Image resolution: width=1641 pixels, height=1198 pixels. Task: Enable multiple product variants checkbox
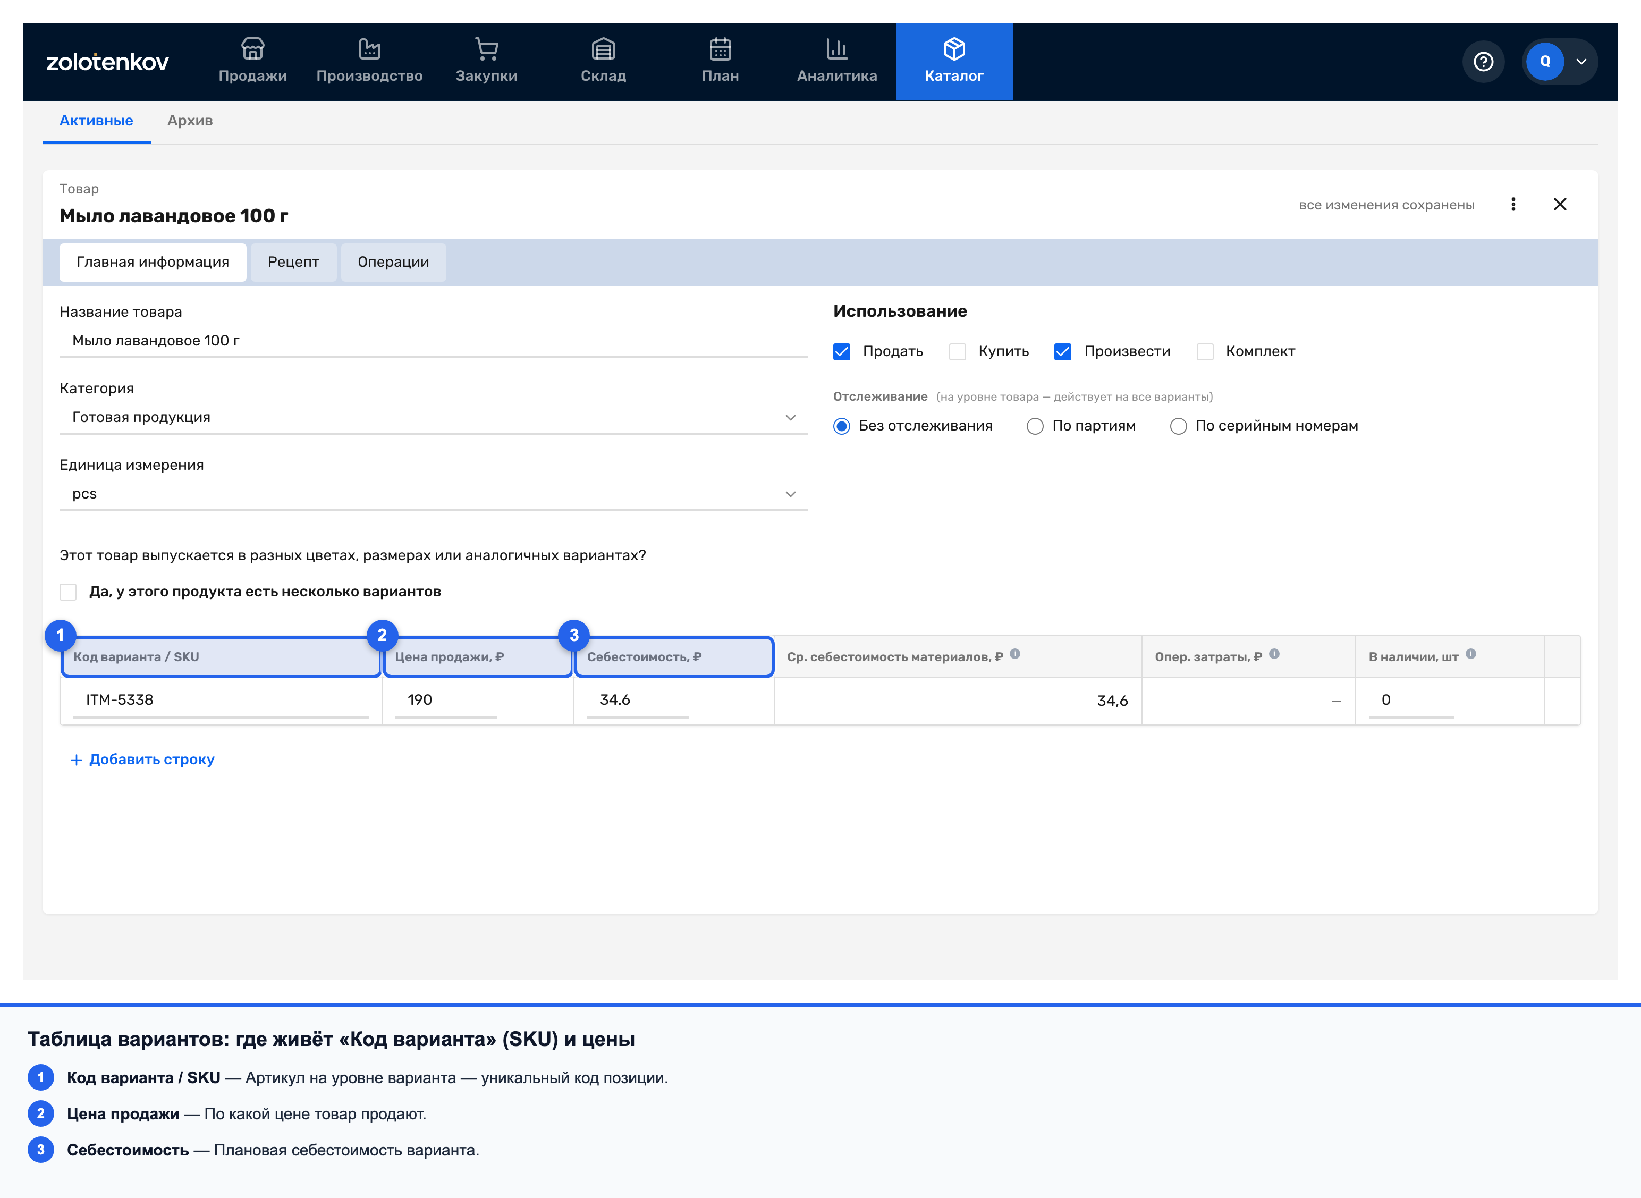(x=68, y=592)
